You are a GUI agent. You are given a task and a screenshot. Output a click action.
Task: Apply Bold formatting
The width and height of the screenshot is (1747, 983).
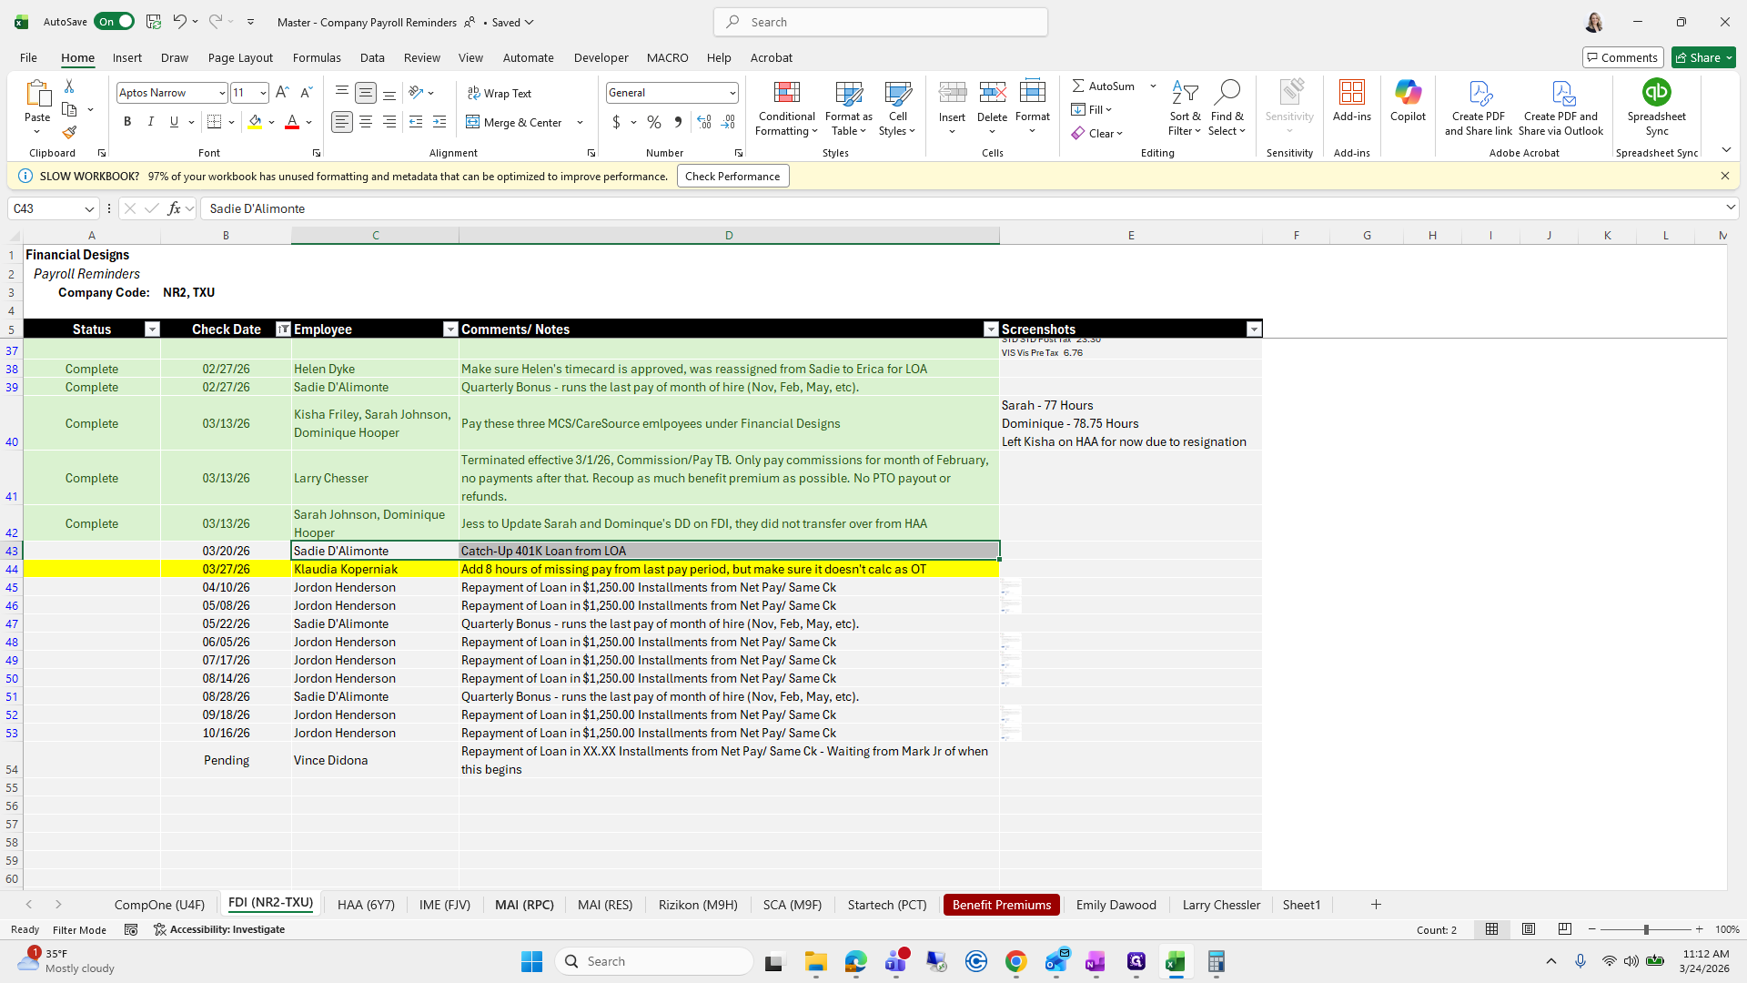[x=127, y=122]
